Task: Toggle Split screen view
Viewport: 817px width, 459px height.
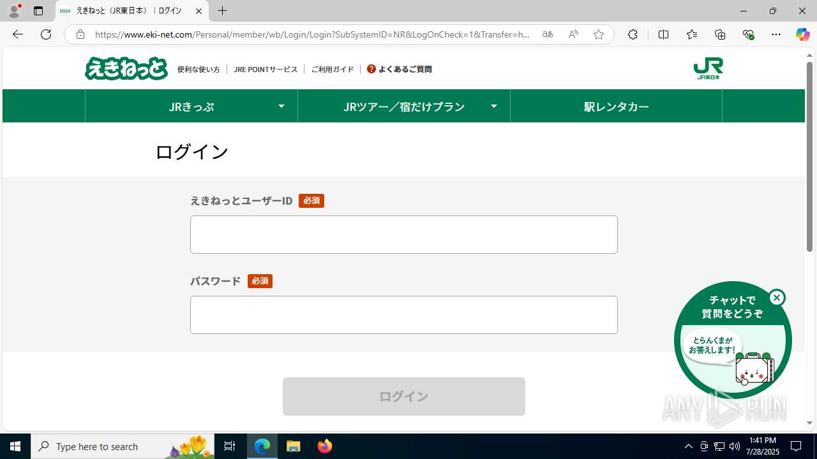Action: [663, 34]
